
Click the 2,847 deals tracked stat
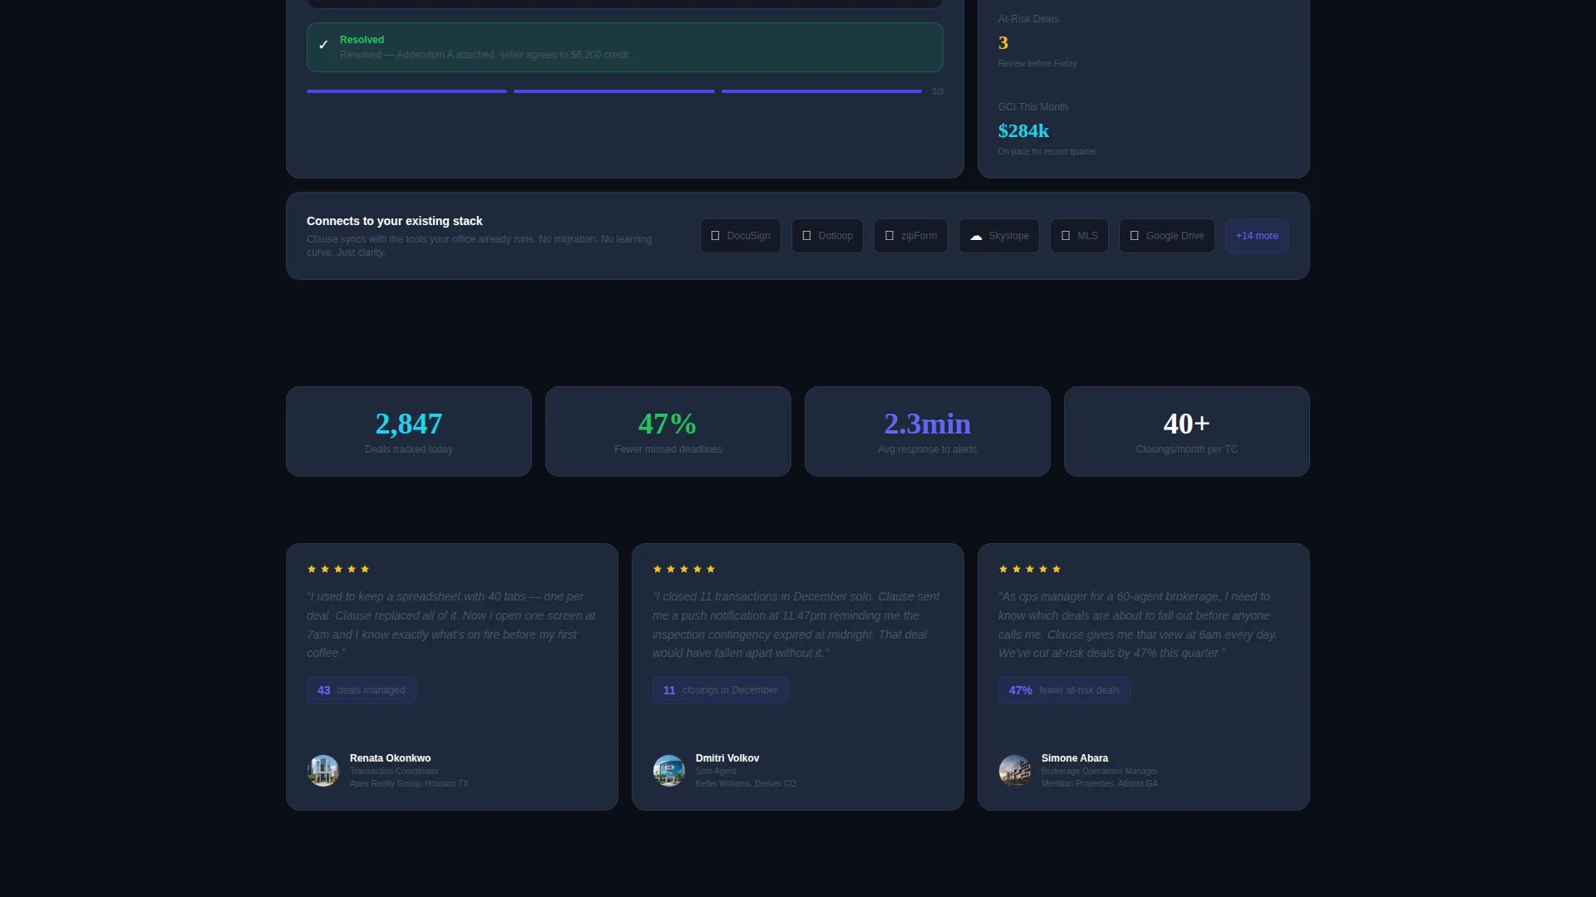(x=409, y=431)
